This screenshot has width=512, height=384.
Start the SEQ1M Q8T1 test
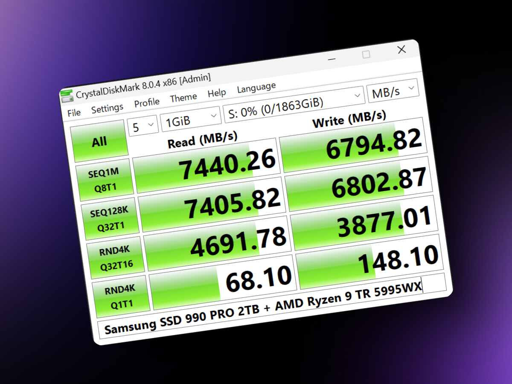pos(104,180)
